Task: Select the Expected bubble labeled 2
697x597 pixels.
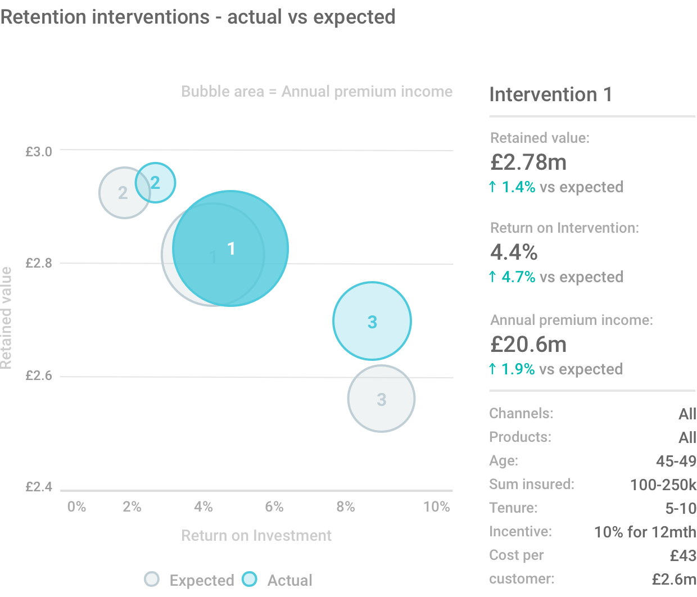Action: [x=118, y=193]
